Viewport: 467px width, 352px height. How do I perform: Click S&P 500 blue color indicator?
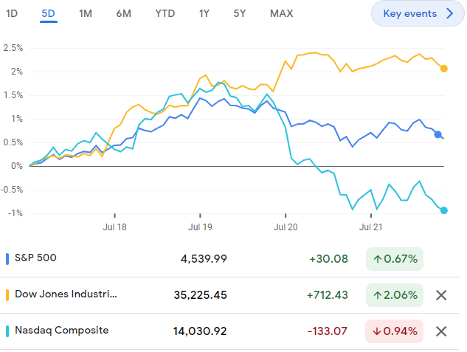[7, 259]
